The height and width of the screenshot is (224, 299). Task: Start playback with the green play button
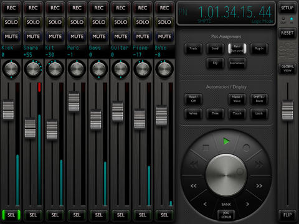pos(226,141)
